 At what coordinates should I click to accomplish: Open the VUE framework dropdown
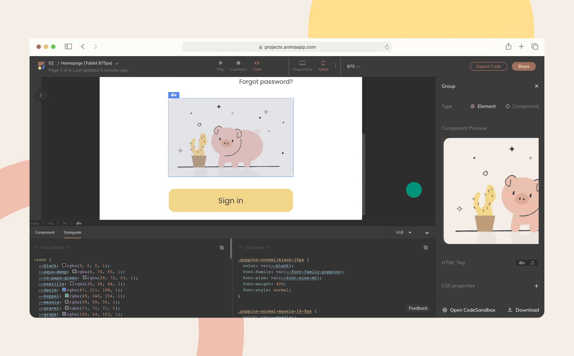(x=403, y=233)
